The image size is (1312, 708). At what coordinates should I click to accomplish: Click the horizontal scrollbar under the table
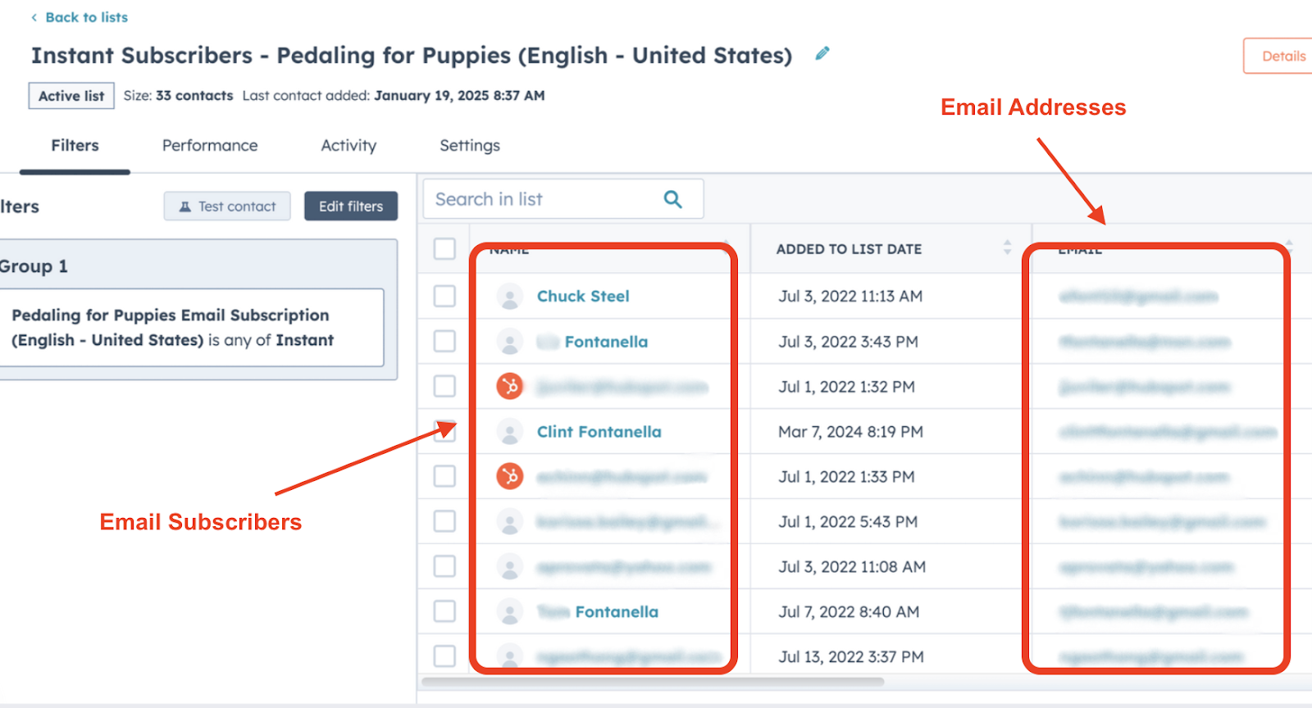653,681
